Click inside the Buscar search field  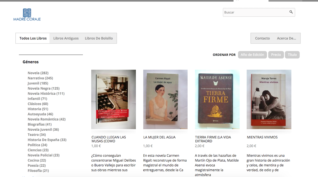point(254,12)
